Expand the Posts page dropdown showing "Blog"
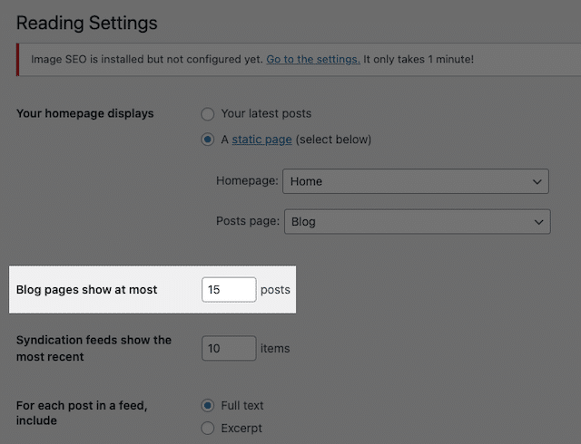Screen dimensions: 581x444 417,221
